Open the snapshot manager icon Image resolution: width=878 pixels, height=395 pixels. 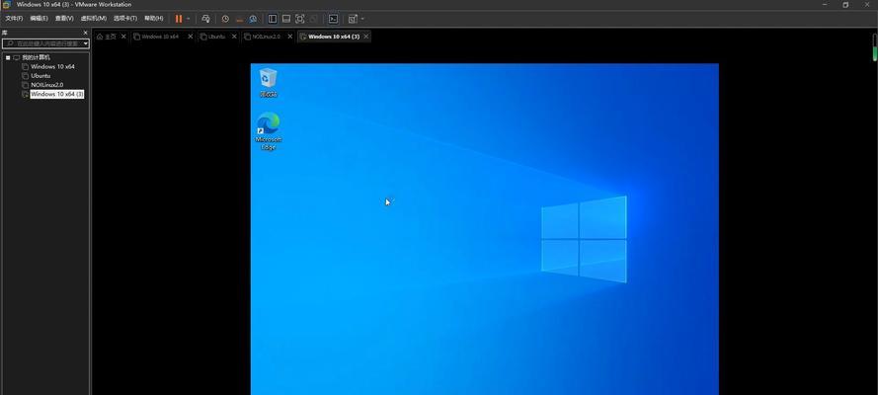point(253,19)
